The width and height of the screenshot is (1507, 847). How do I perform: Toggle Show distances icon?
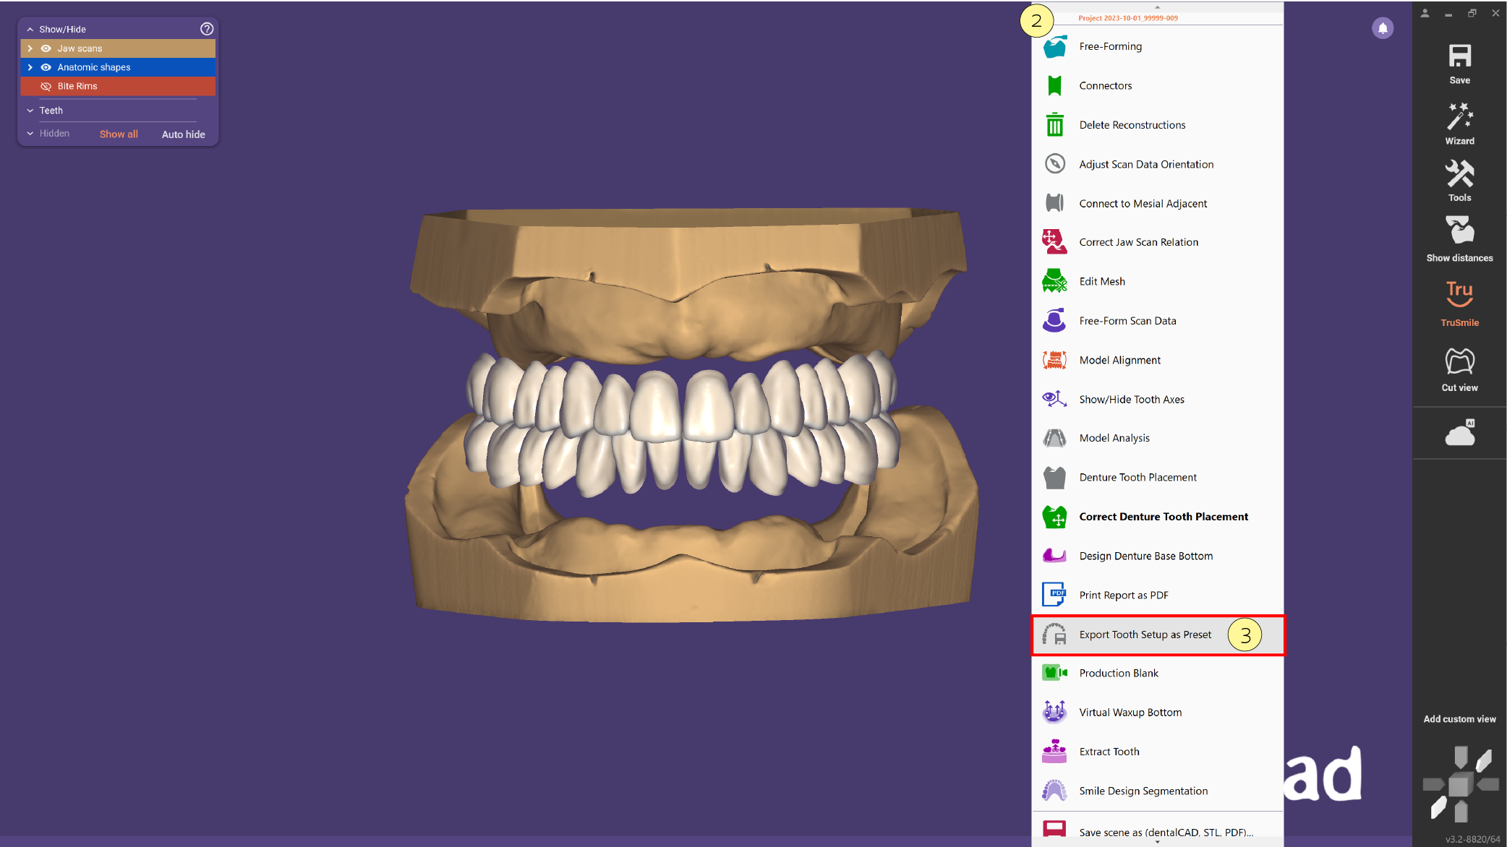pyautogui.click(x=1459, y=231)
